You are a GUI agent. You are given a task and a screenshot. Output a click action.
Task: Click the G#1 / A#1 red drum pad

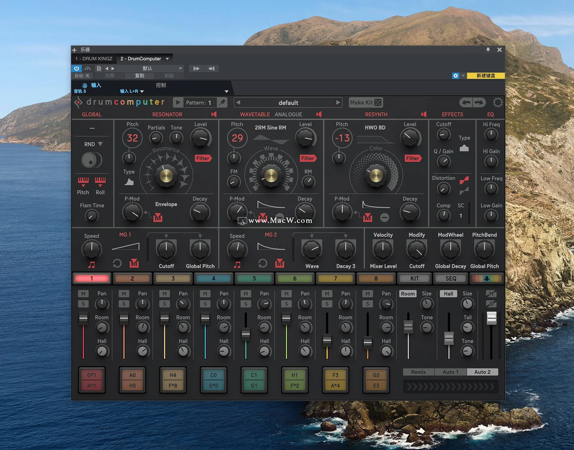[92, 380]
